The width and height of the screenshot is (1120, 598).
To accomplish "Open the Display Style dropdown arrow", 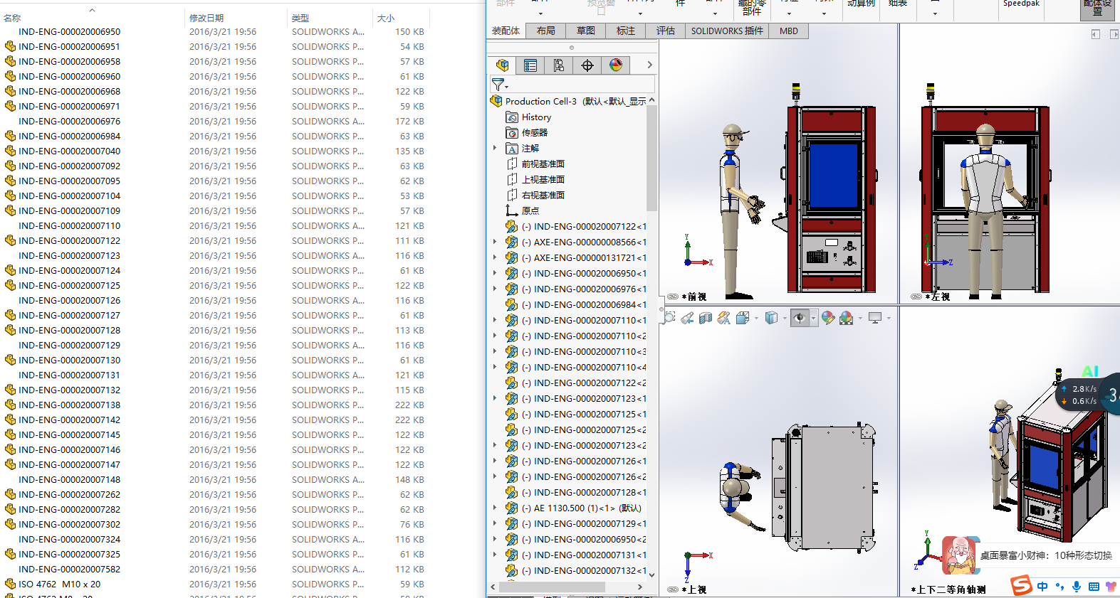I will click(785, 319).
